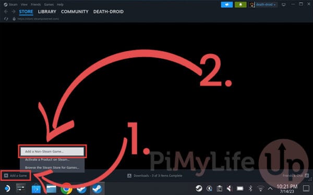313x195 pixels.
Task: Choose Browse the Steam Store for Games...
Action: click(x=52, y=167)
